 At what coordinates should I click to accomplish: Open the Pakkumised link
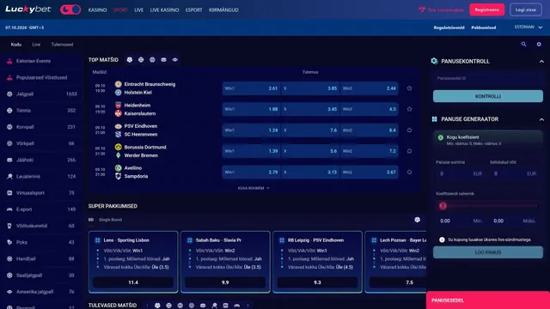pos(483,27)
